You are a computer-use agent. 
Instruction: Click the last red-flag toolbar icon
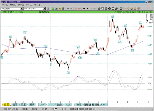[139, 9]
